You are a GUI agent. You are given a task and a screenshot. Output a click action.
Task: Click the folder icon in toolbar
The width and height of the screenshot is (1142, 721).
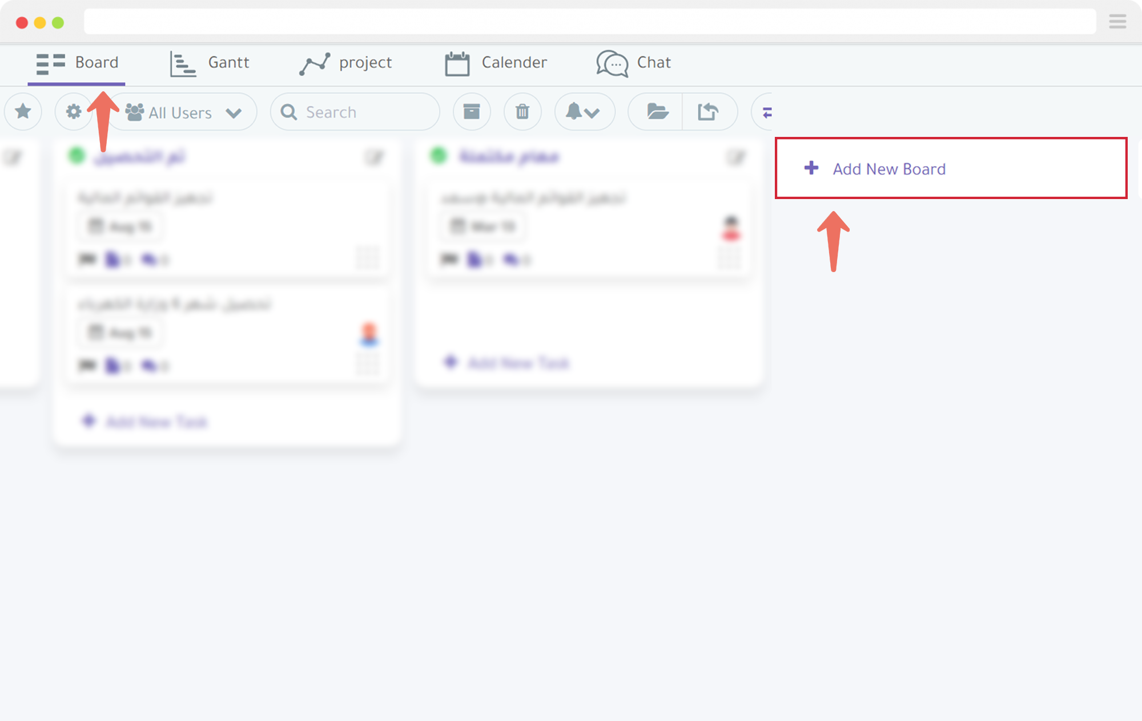[658, 112]
